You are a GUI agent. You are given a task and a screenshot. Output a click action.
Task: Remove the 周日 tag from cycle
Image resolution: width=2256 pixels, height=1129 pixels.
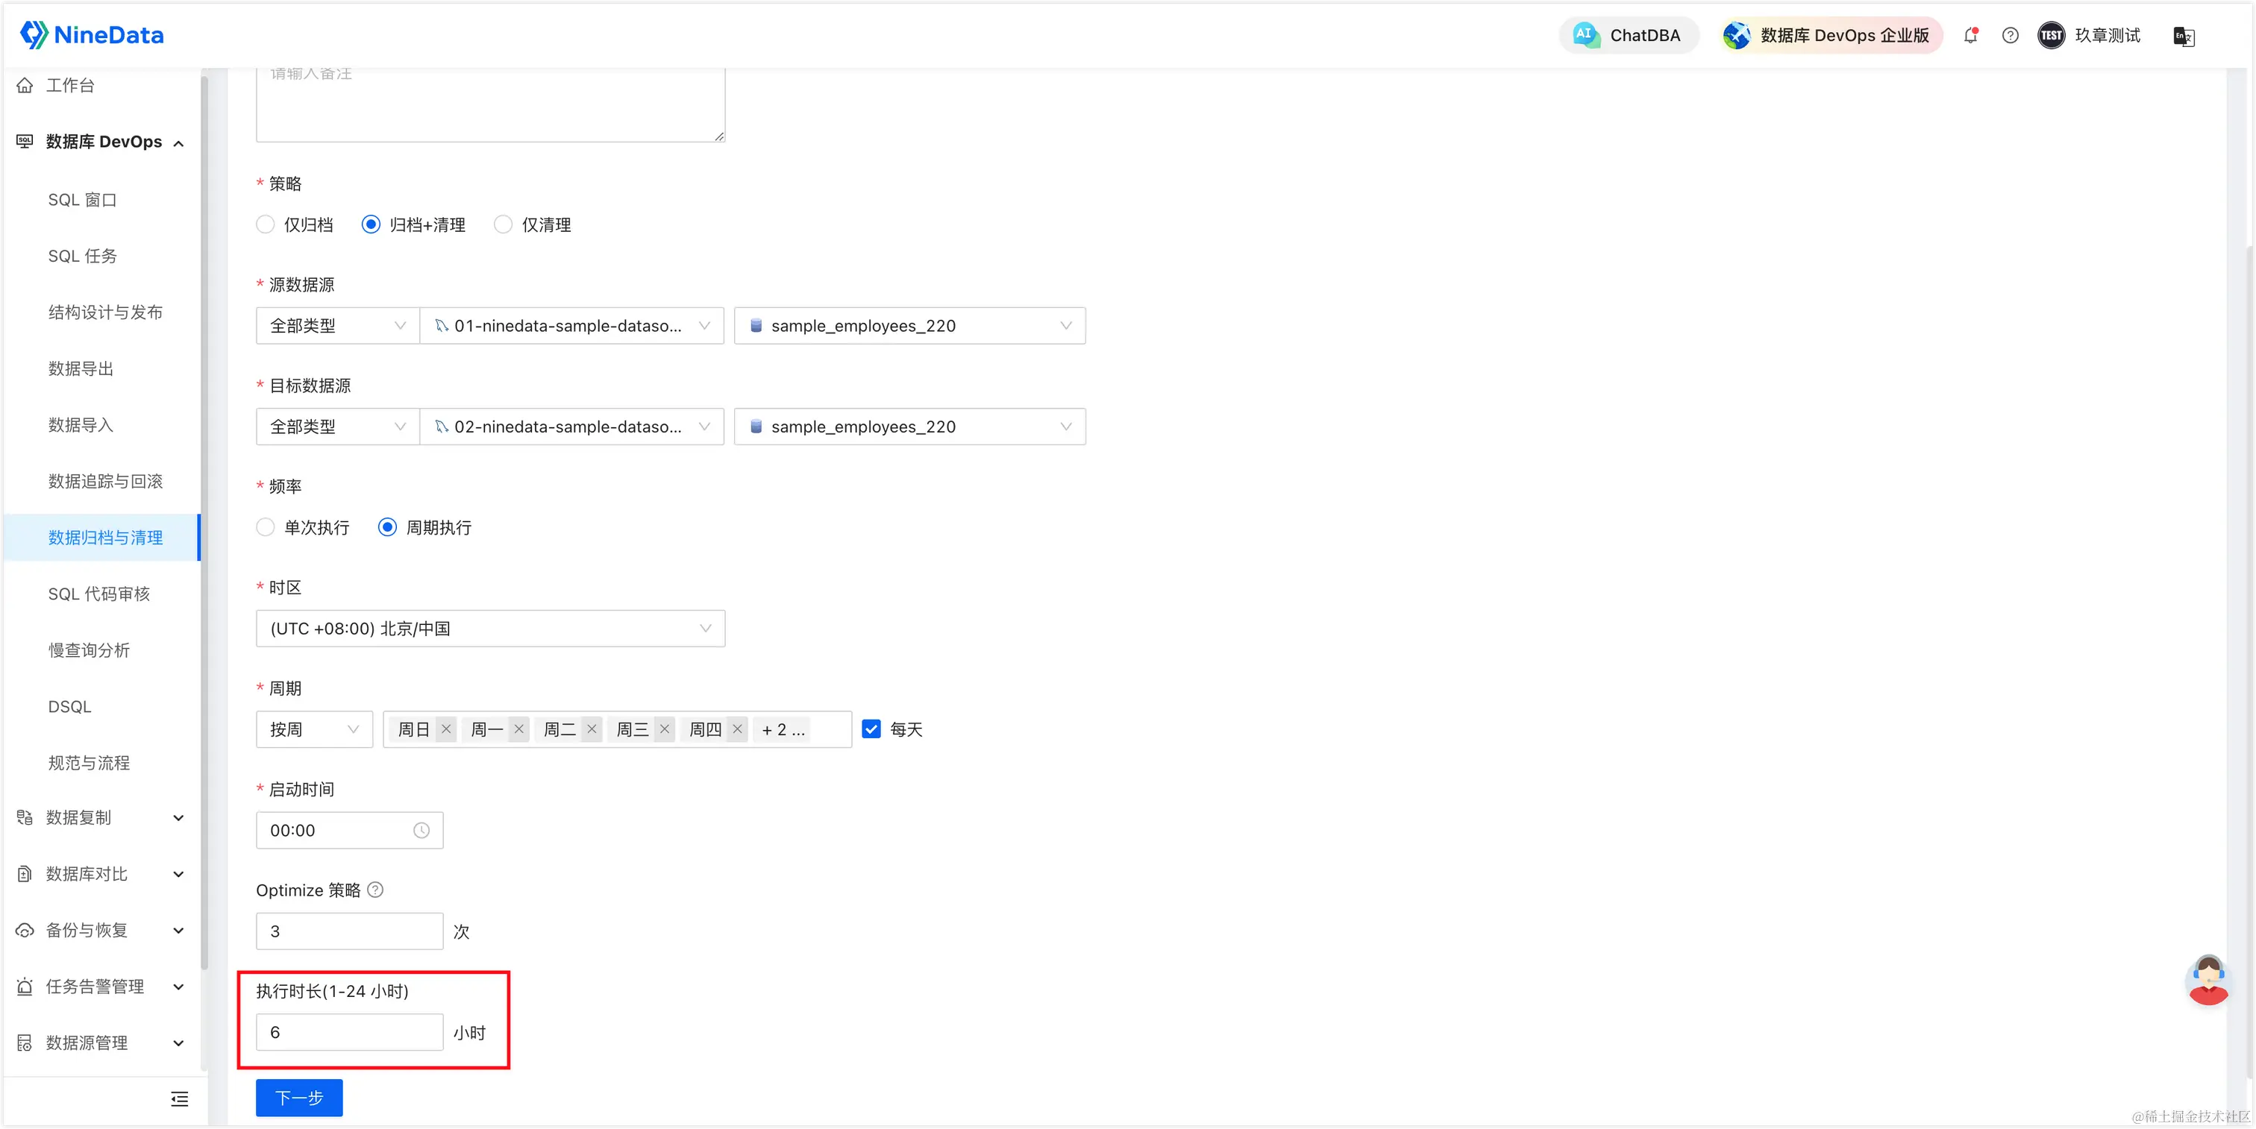447,729
